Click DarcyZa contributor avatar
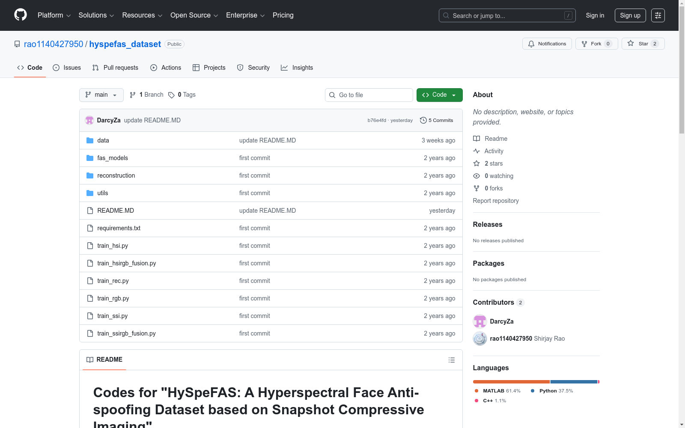The width and height of the screenshot is (685, 428). click(480, 321)
